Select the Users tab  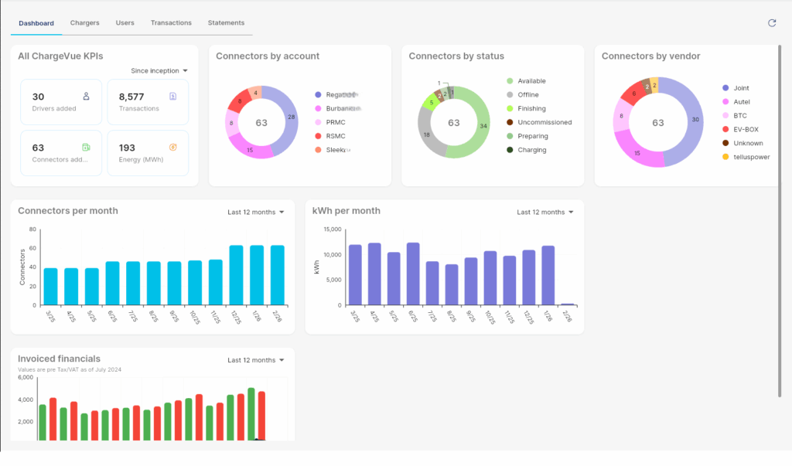125,23
